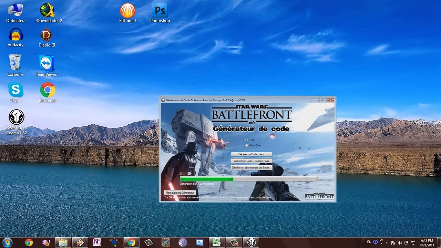Click the OneNote taskbar icon
The height and width of the screenshot is (248, 441).
click(x=97, y=242)
